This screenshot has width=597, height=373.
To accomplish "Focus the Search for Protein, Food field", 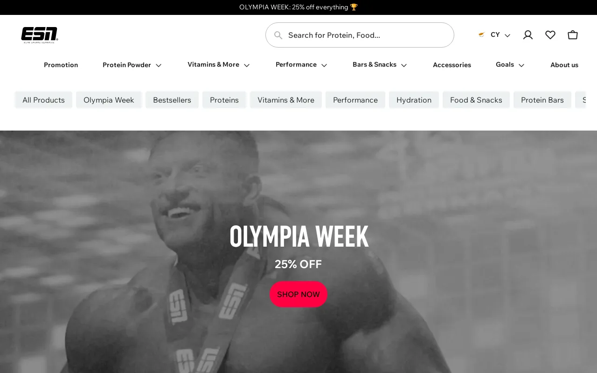I will 360,35.
